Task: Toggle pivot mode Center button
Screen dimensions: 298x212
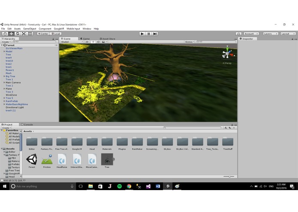Action: point(43,33)
